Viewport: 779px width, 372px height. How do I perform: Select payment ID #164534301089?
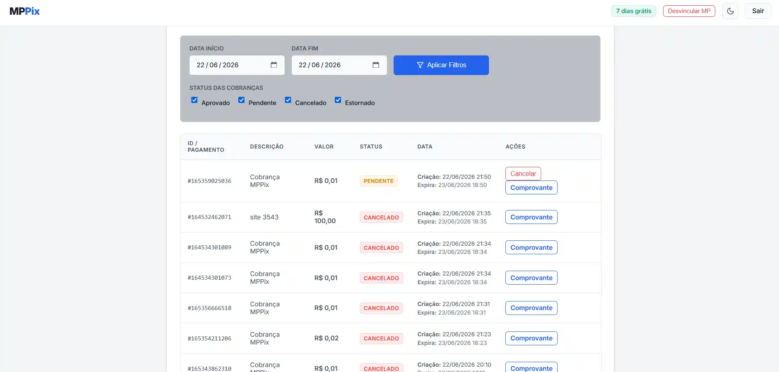pyautogui.click(x=210, y=247)
